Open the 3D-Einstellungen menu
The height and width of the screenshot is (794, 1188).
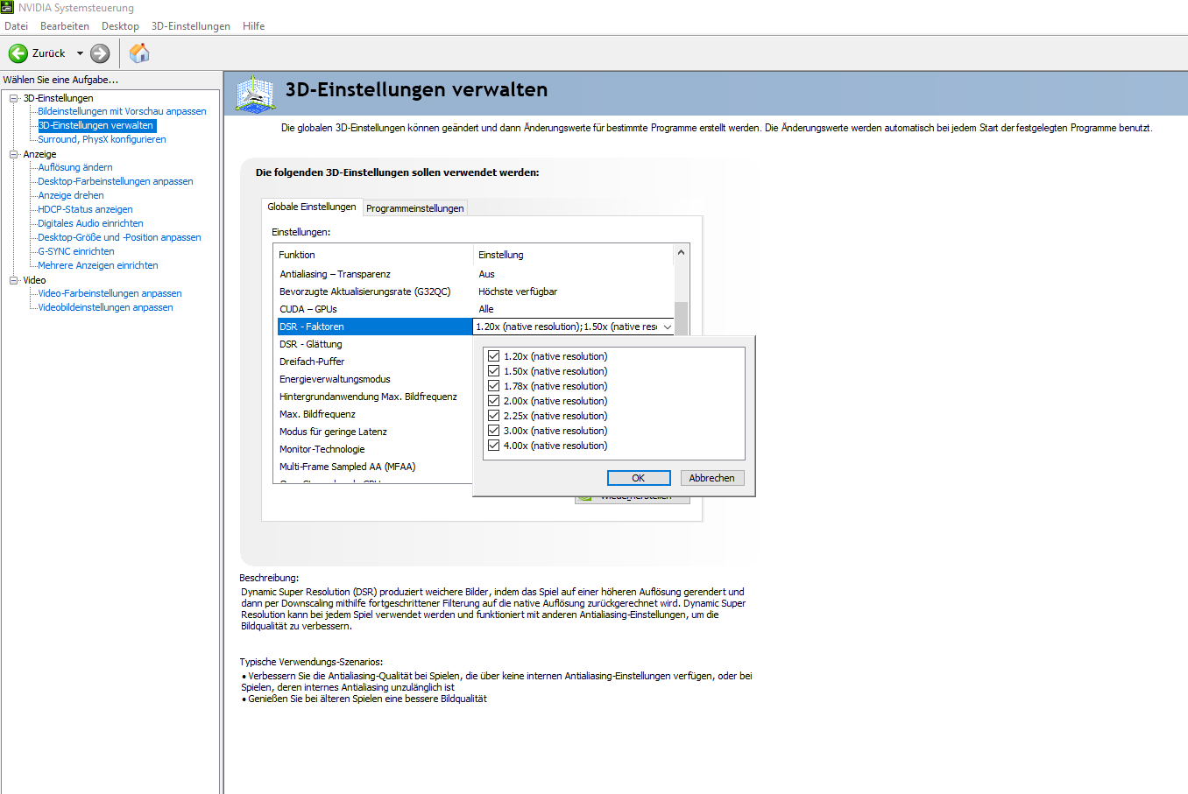click(x=191, y=26)
